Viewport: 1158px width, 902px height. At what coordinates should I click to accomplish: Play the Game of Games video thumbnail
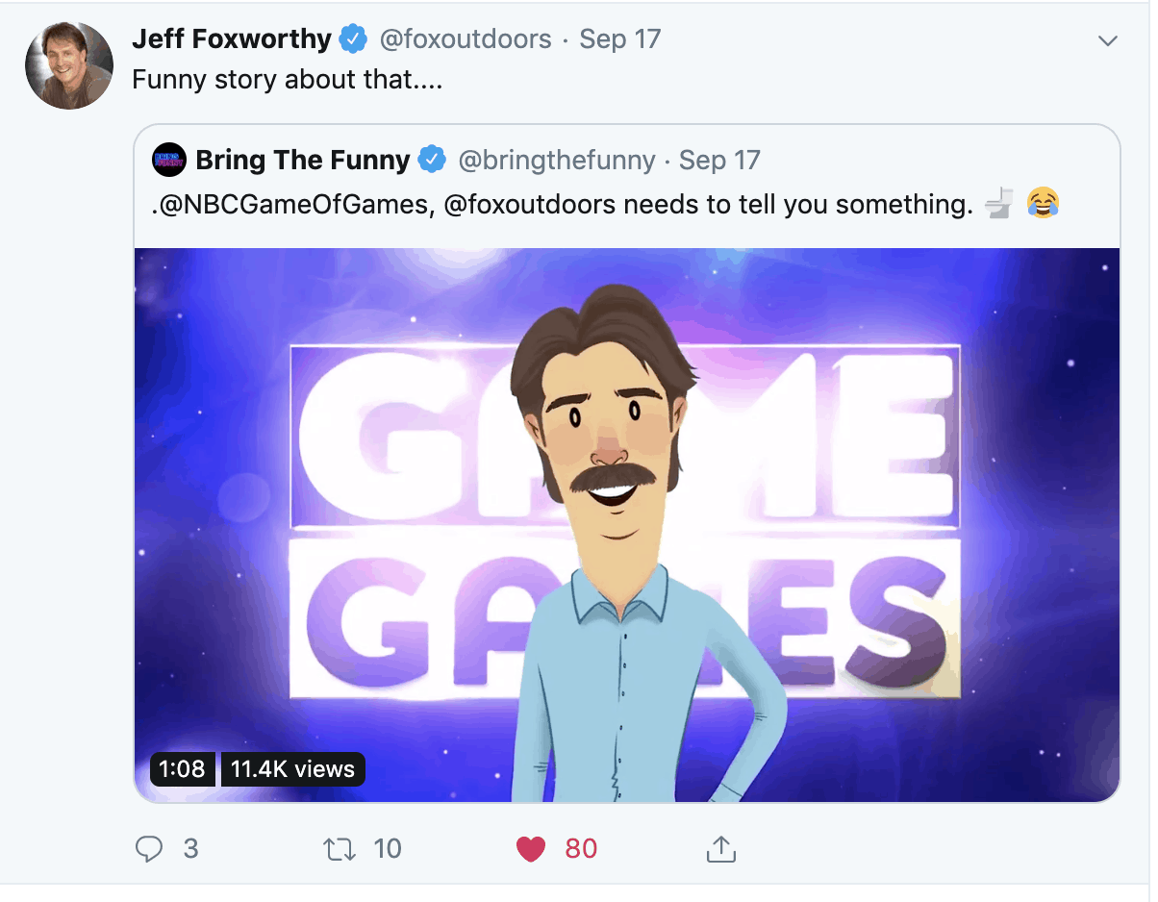(x=627, y=524)
